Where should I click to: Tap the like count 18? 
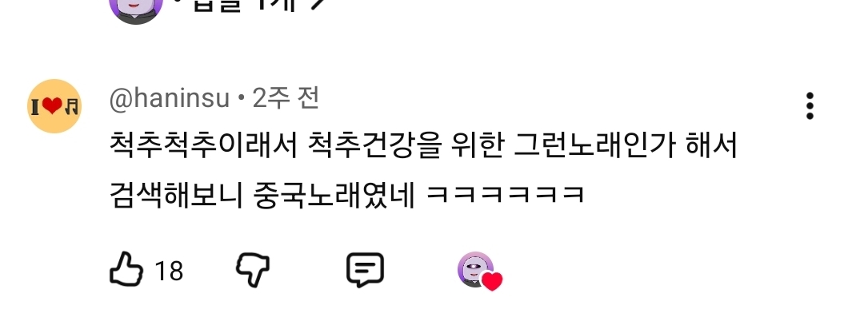(x=169, y=272)
